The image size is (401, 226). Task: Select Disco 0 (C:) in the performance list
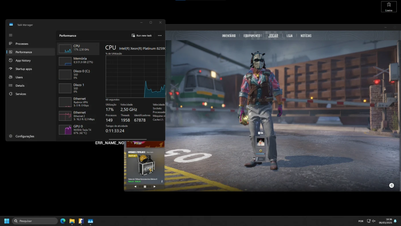[78, 74]
